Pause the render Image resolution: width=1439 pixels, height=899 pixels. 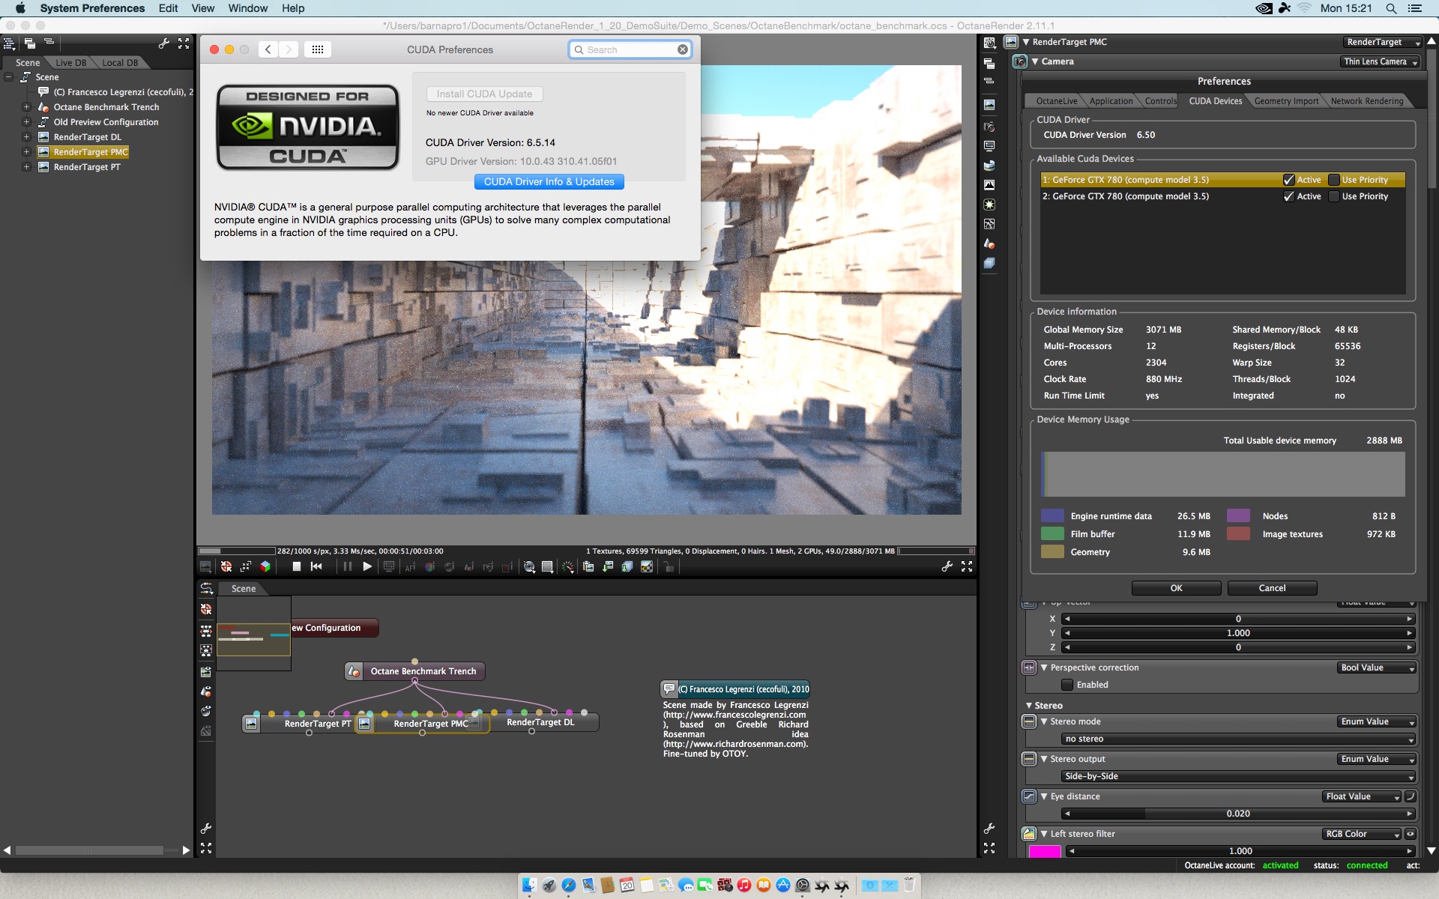347,566
